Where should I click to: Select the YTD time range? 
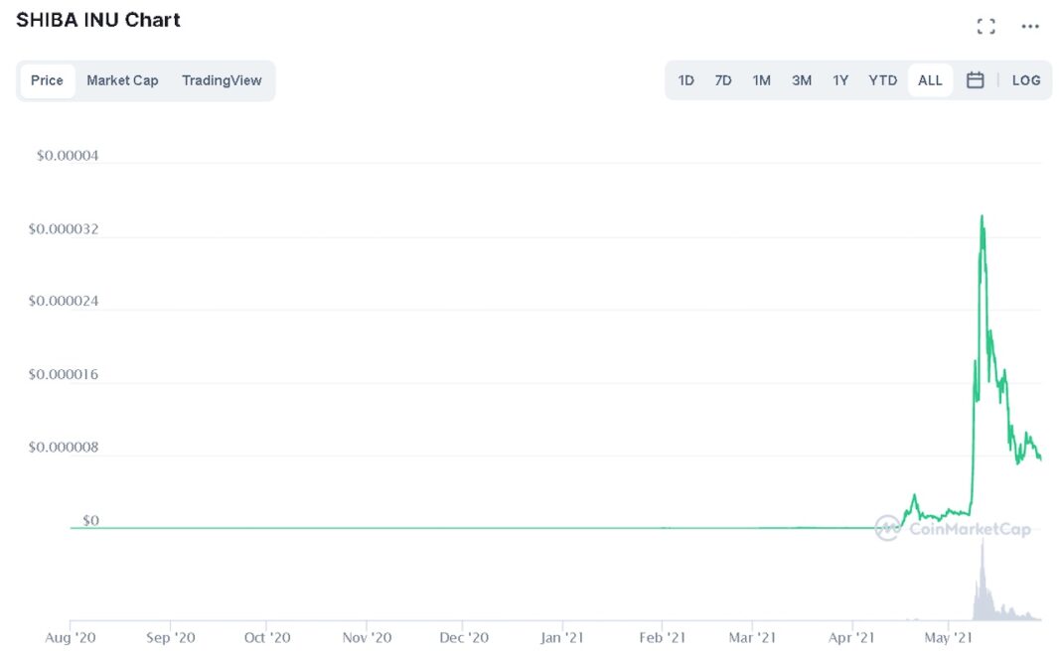click(x=882, y=80)
